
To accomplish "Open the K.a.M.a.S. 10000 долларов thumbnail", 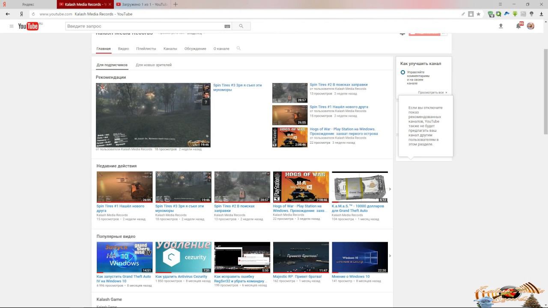I will (x=360, y=187).
